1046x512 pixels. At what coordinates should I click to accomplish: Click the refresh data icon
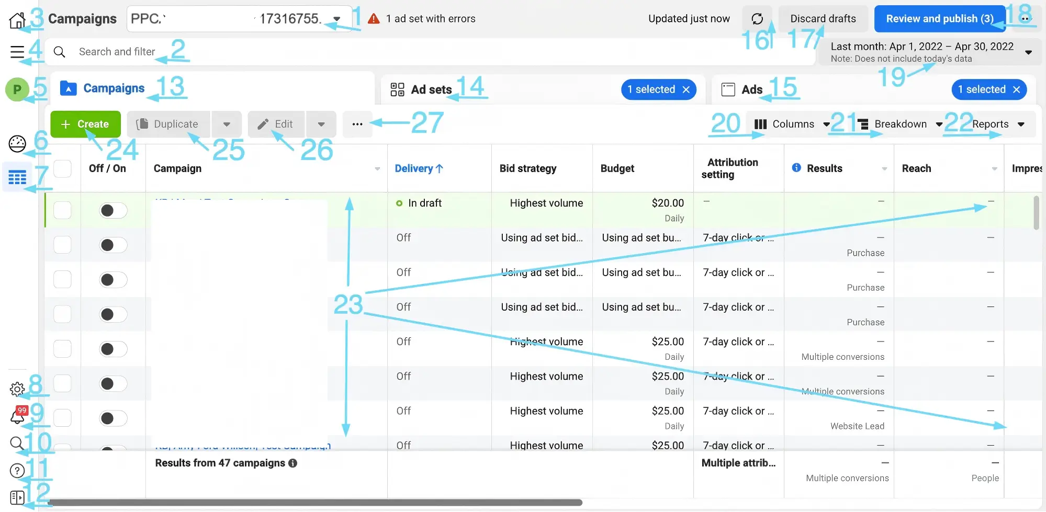click(757, 19)
